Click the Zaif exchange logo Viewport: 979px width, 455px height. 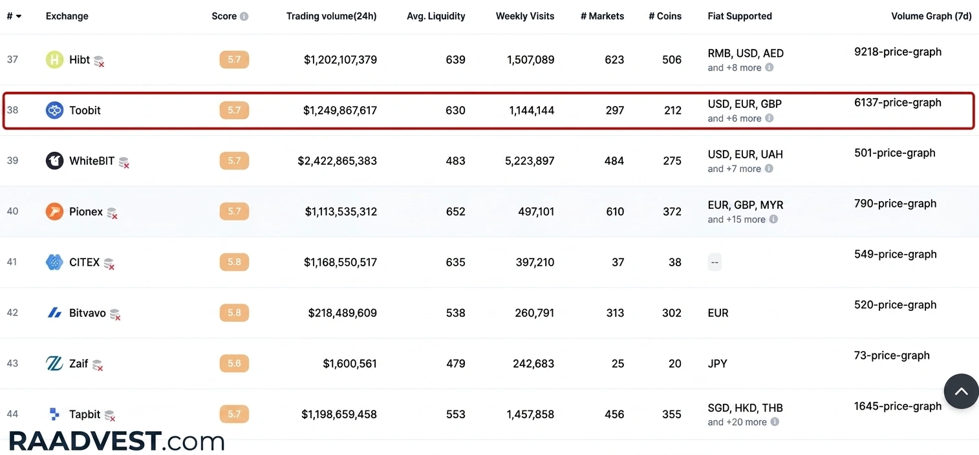tap(54, 363)
